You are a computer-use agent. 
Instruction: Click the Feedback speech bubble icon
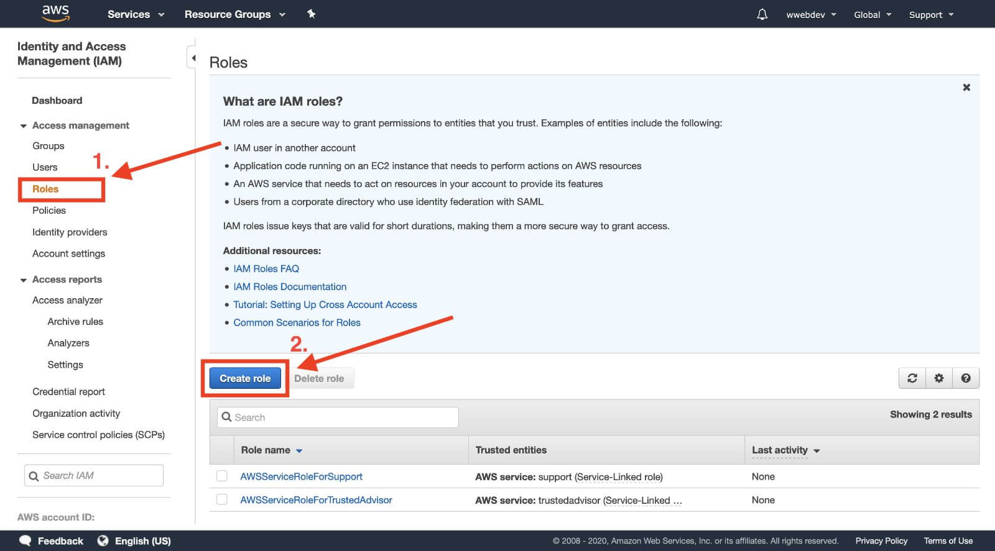click(25, 540)
